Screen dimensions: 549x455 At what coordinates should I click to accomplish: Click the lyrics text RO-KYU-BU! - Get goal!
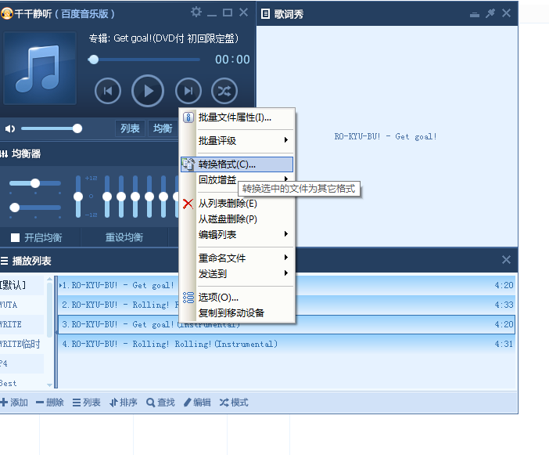point(386,136)
